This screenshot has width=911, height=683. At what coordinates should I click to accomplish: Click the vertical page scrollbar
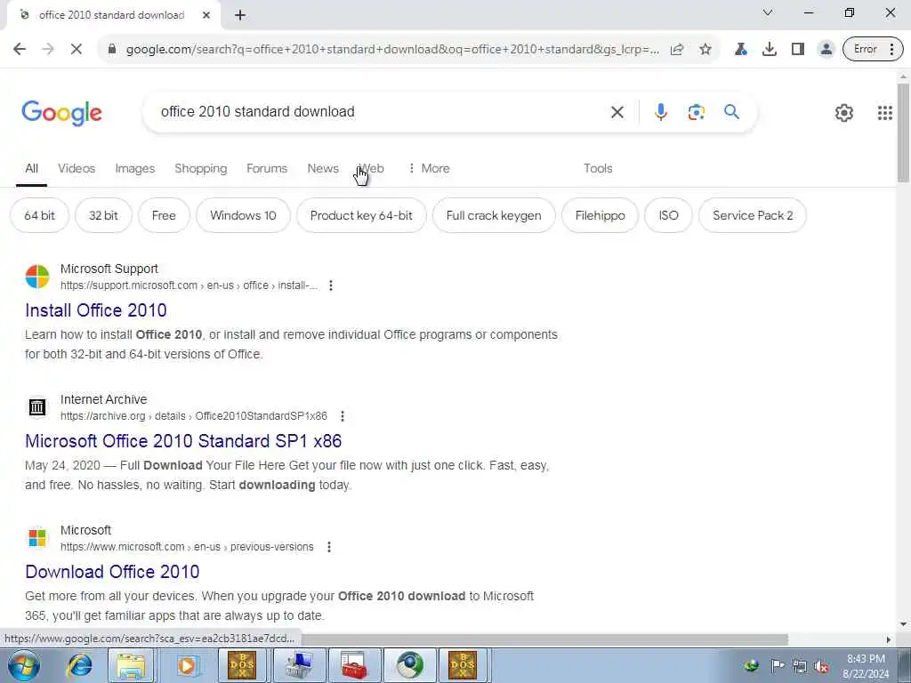point(903,133)
